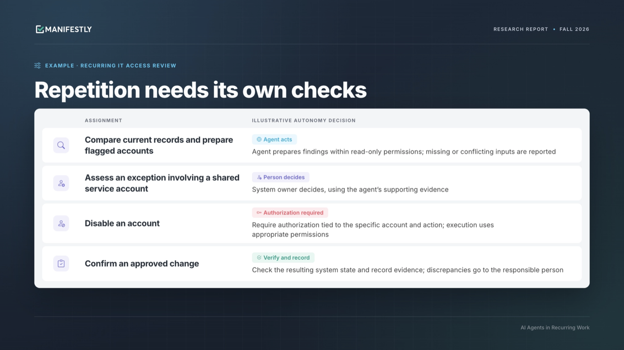The width and height of the screenshot is (624, 350).
Task: Open the Disable an account row
Action: 312,223
